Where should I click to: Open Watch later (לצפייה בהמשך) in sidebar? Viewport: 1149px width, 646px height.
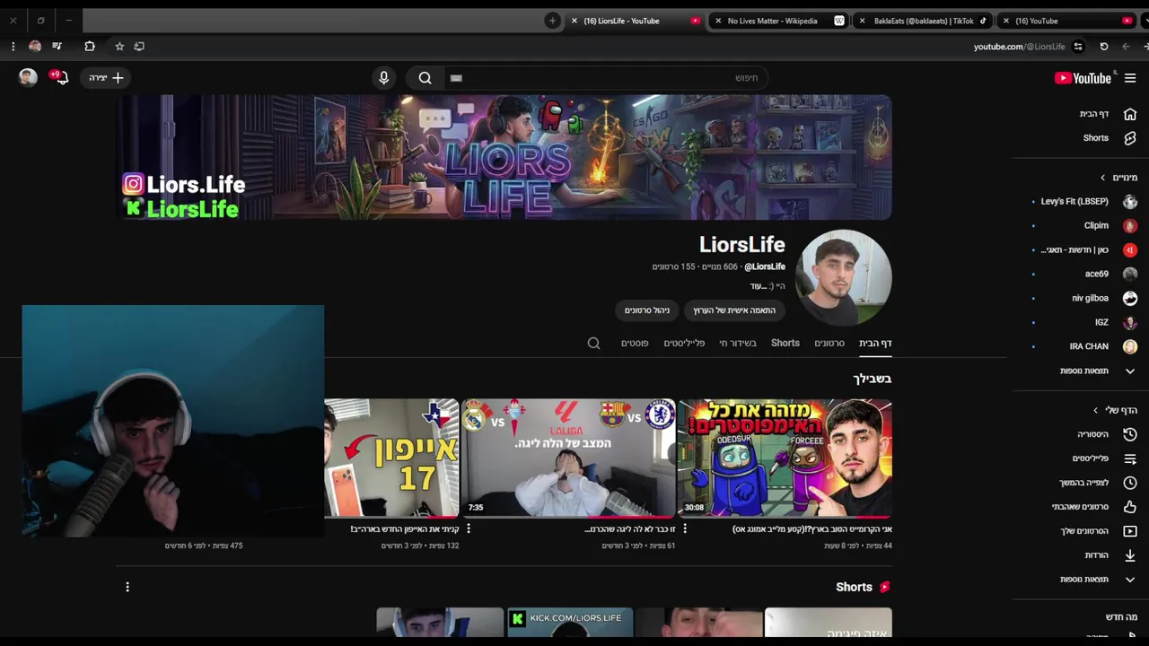tap(1097, 483)
